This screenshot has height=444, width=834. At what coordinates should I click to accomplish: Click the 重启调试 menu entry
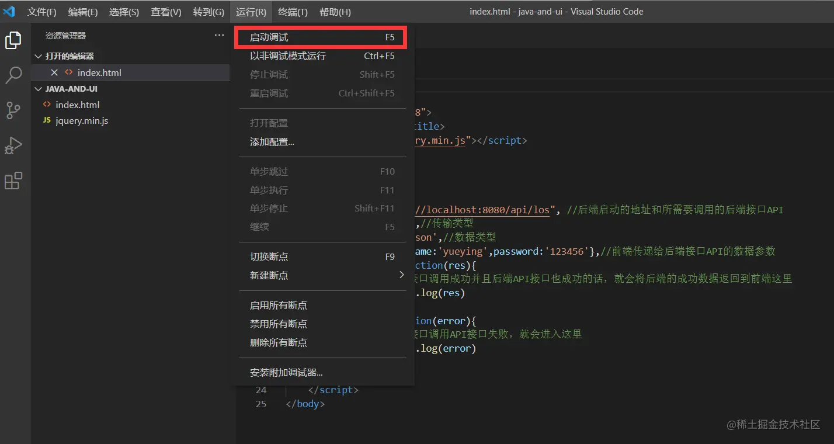322,93
